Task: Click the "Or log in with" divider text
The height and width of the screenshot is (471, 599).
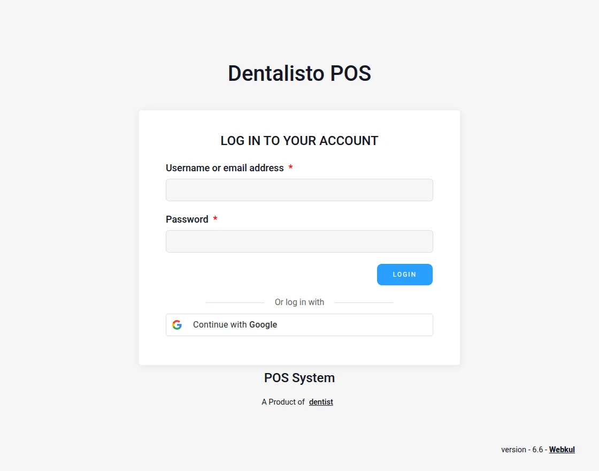Action: point(299,302)
